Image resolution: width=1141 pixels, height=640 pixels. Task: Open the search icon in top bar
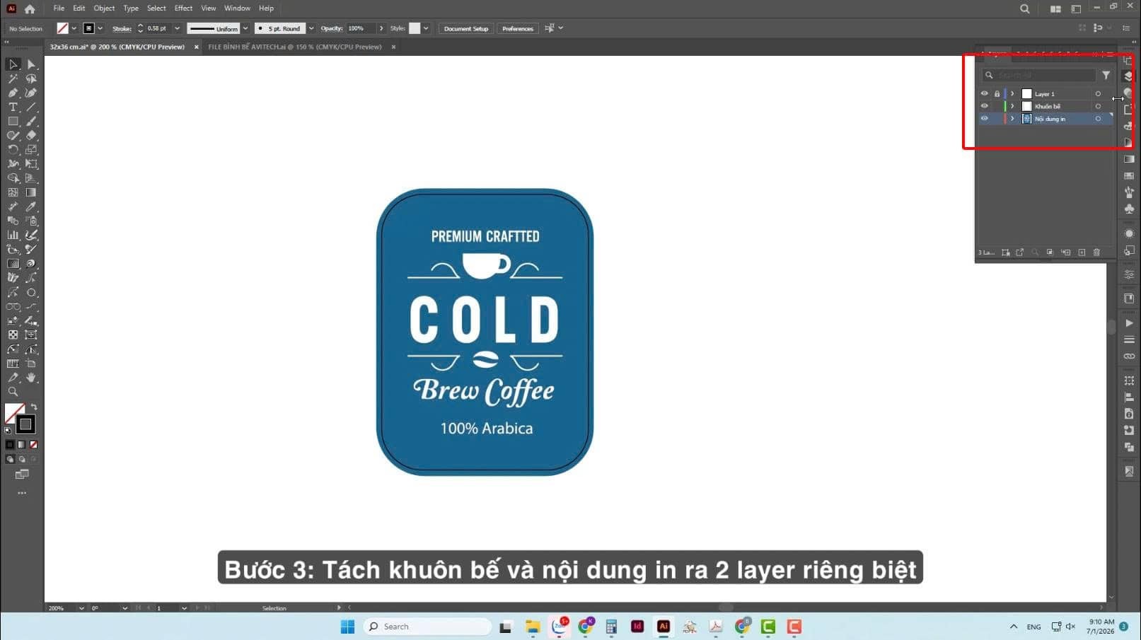1024,9
